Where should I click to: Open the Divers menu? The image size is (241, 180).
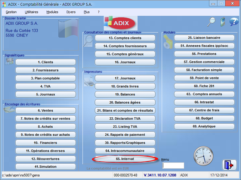71,12
